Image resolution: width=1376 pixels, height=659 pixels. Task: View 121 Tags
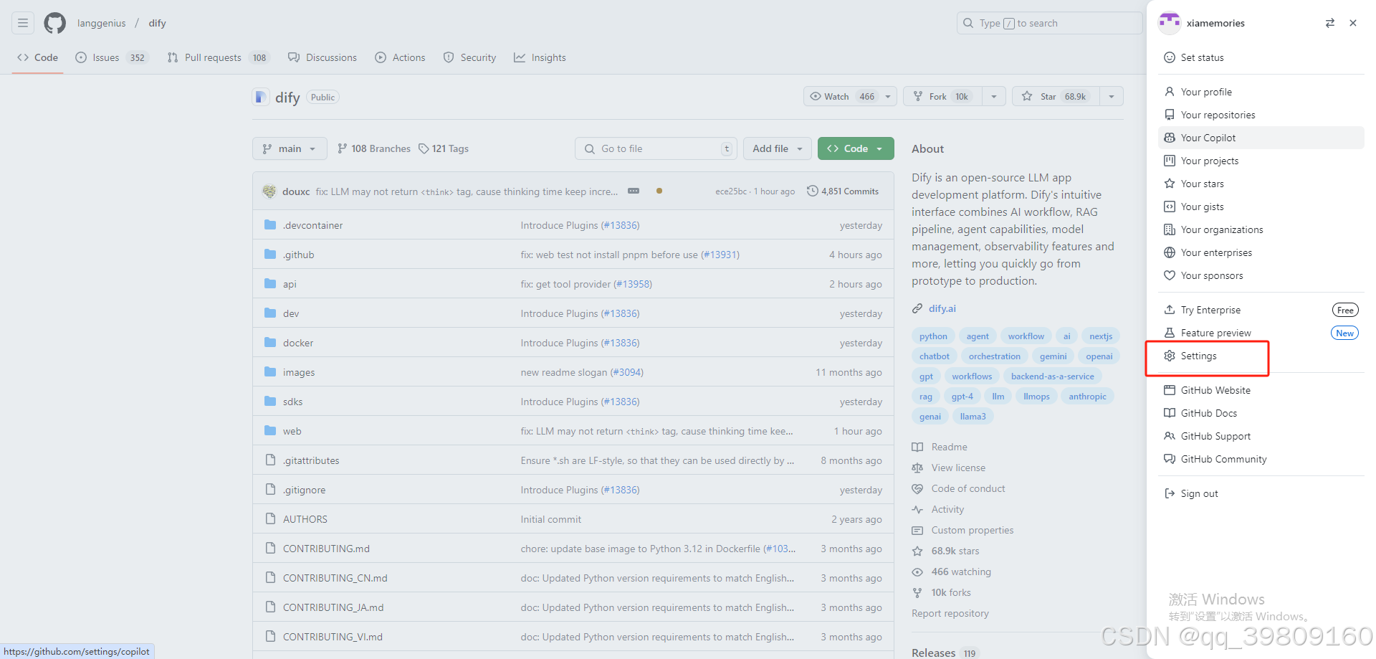444,148
